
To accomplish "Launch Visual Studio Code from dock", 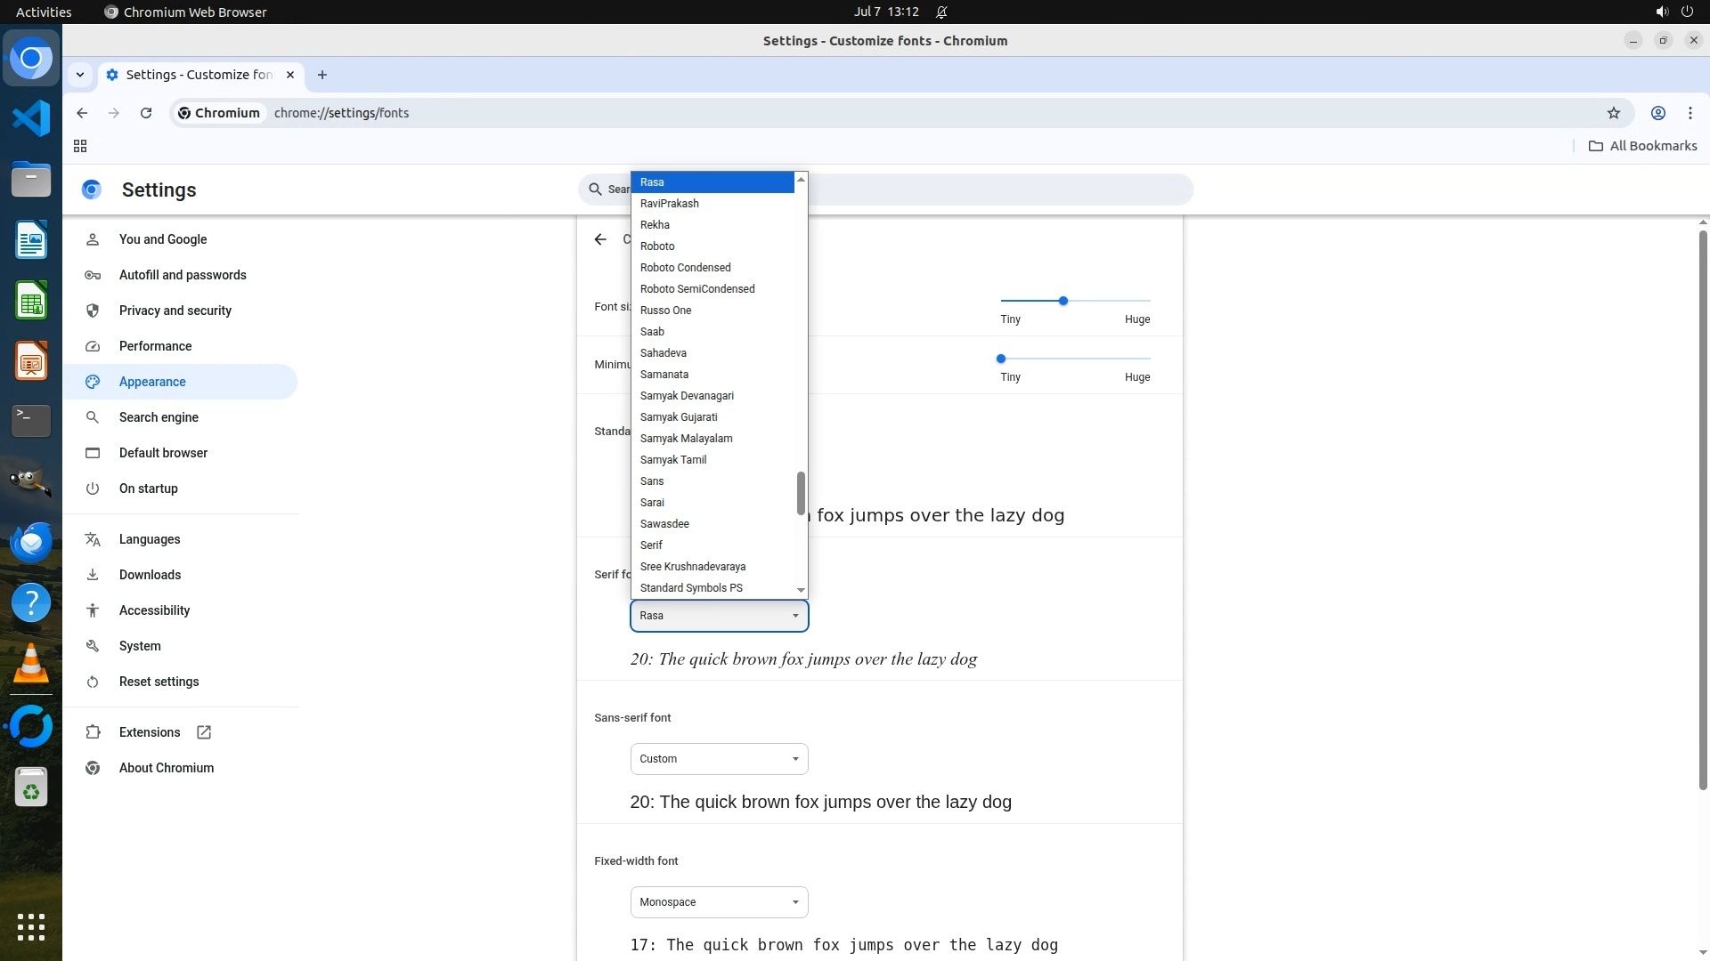I will [x=31, y=118].
